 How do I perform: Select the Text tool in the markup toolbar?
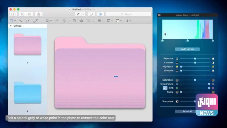pyautogui.click(x=57, y=21)
